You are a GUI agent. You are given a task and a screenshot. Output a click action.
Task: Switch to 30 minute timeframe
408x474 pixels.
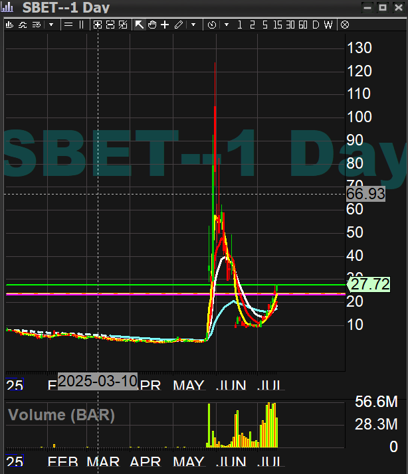pos(290,25)
